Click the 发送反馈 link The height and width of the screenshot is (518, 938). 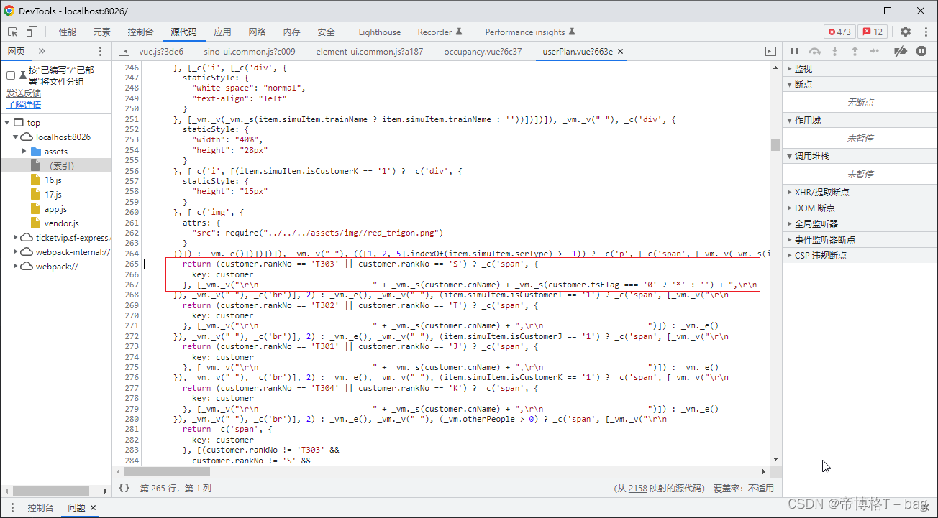[x=24, y=93]
